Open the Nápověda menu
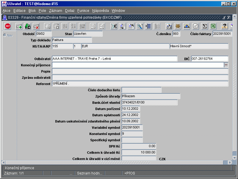Viewport: 238px width, 179px height. tap(100, 11)
